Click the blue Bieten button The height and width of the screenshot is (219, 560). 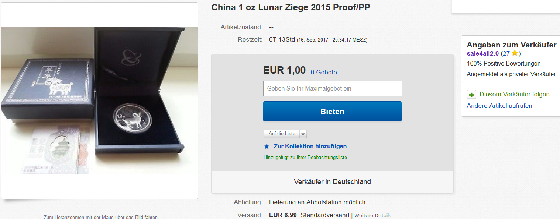332,111
